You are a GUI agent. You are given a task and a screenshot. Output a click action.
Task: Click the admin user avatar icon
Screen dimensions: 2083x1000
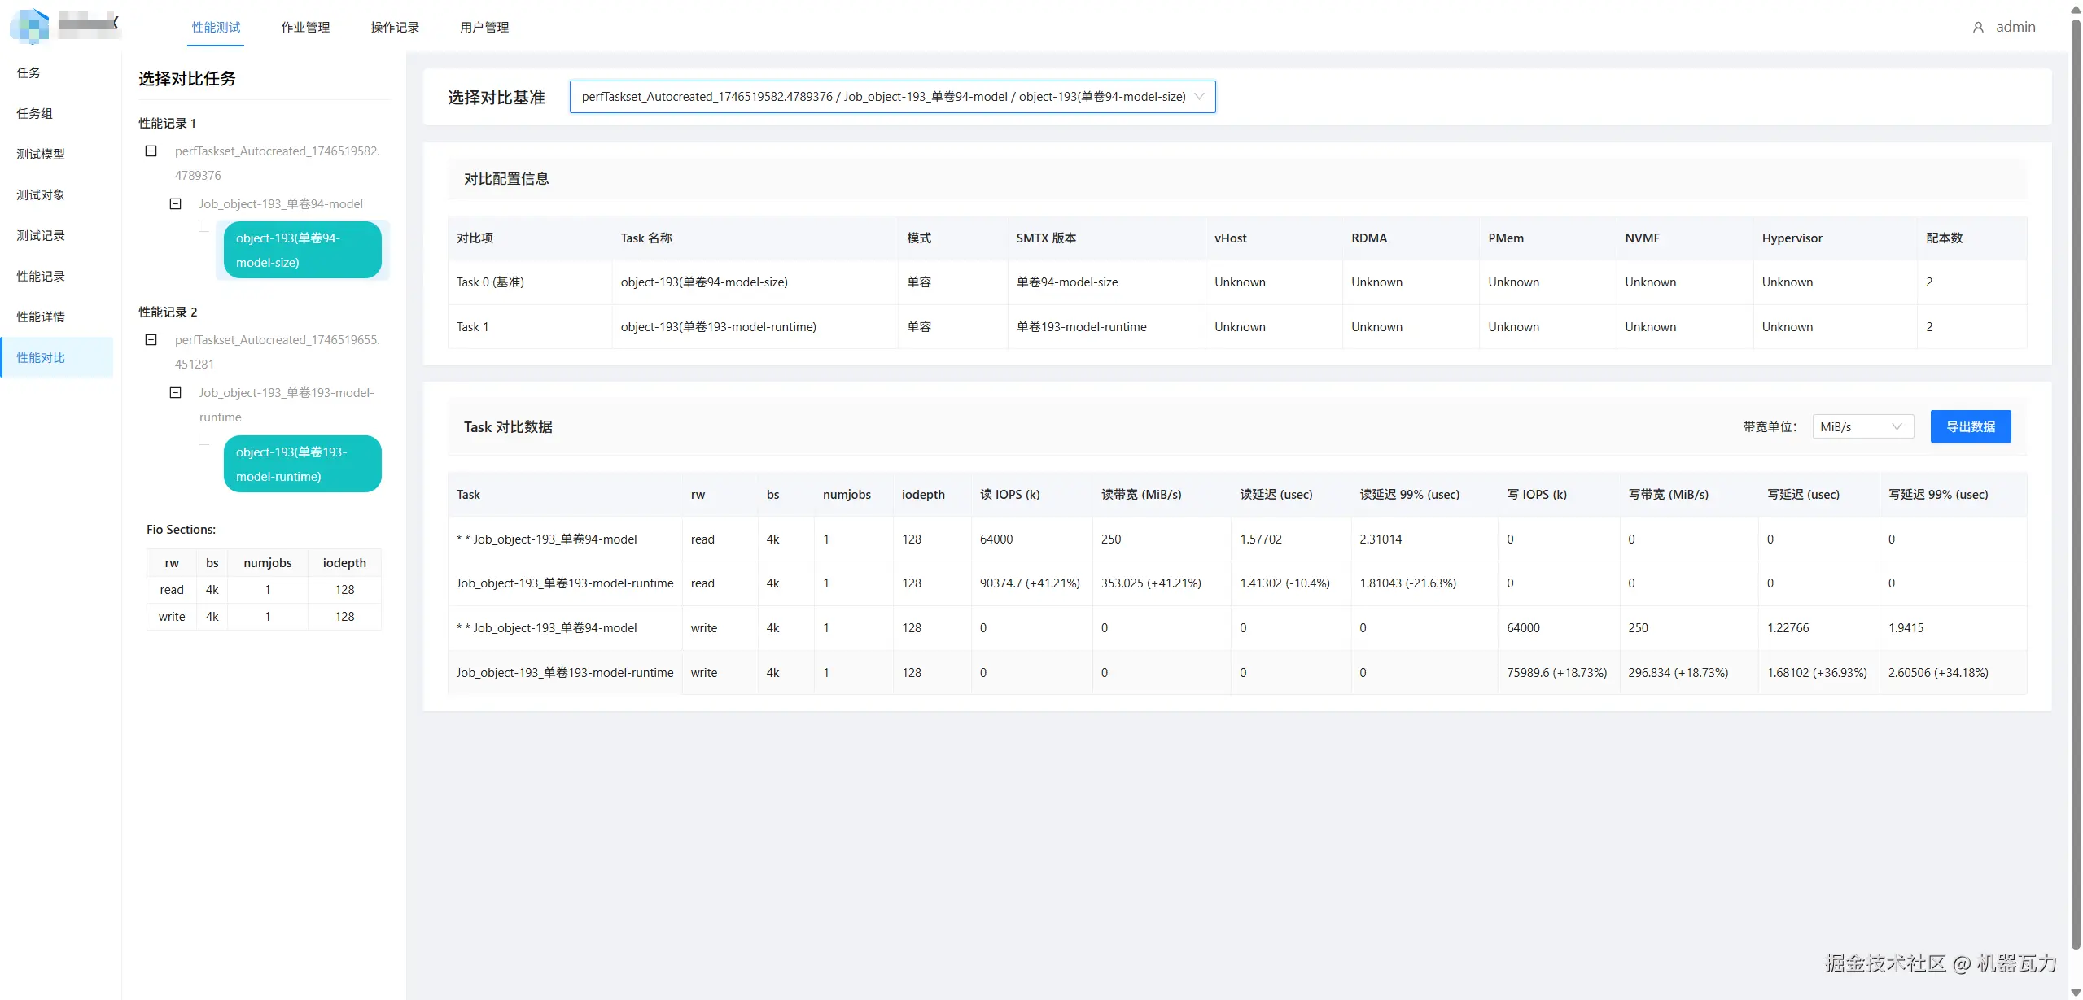point(1978,28)
